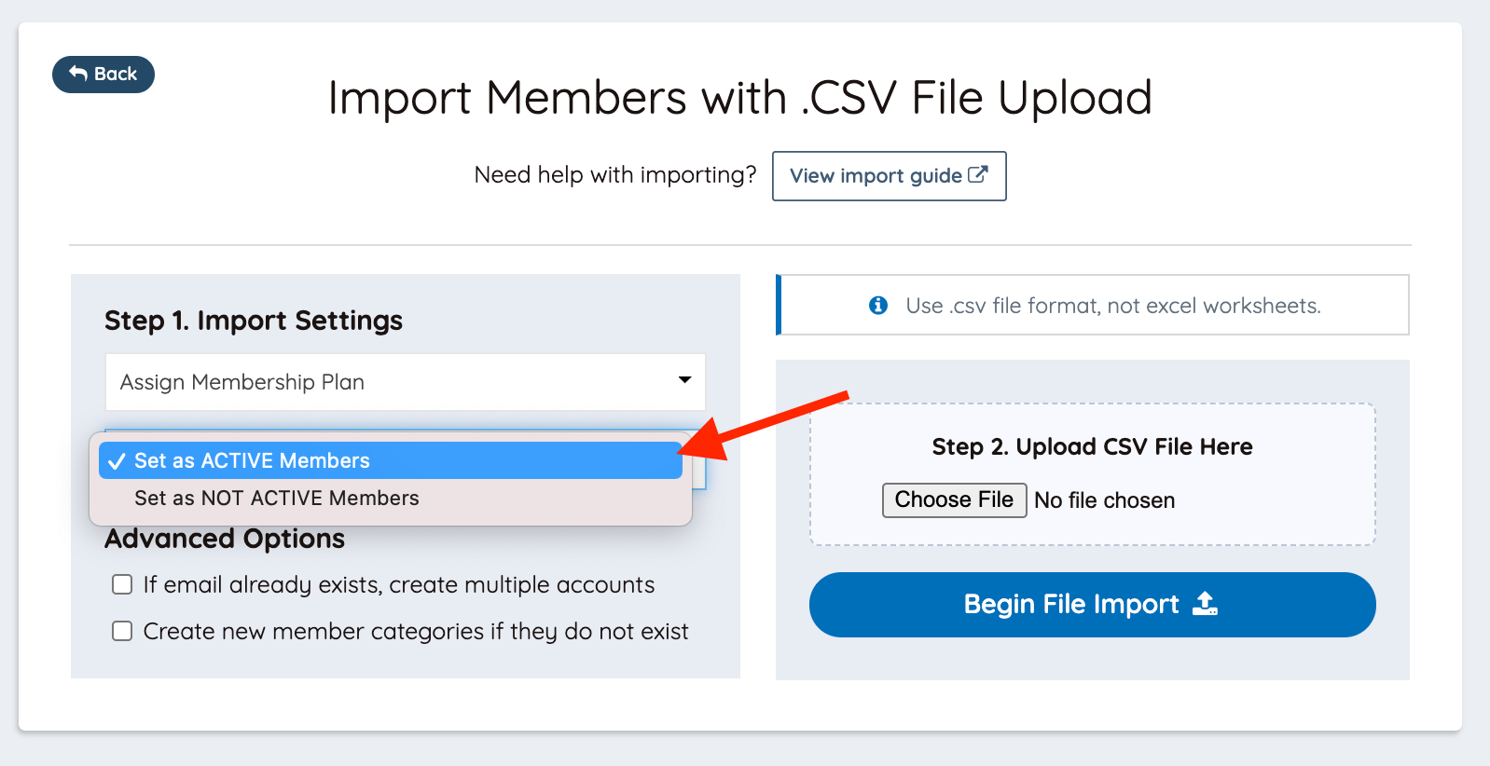The image size is (1490, 766).
Task: Click the upload icon on Begin File Import
Action: click(x=1205, y=604)
